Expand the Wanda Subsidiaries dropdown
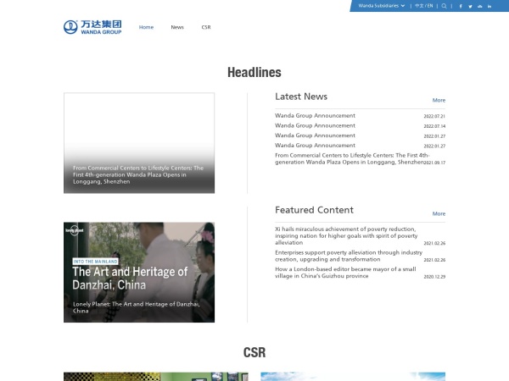509x381 pixels. pos(382,6)
